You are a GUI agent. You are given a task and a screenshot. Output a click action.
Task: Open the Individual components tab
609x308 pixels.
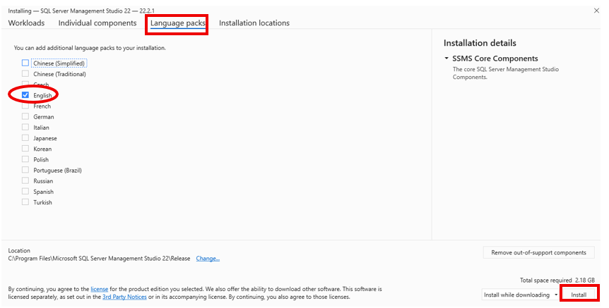click(x=97, y=23)
